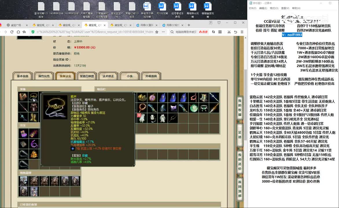Open notepad 帮助(H) menu
Screen dimensions: 339x208
[x=296, y=8]
